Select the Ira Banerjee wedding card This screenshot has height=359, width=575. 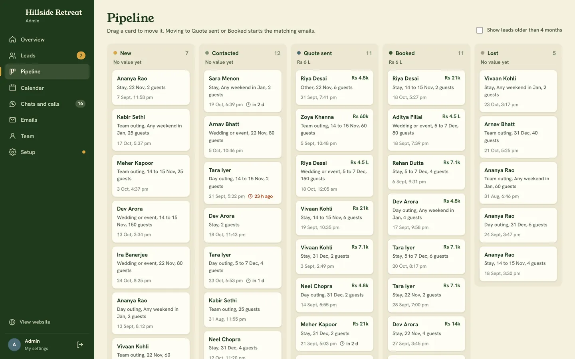tap(151, 267)
